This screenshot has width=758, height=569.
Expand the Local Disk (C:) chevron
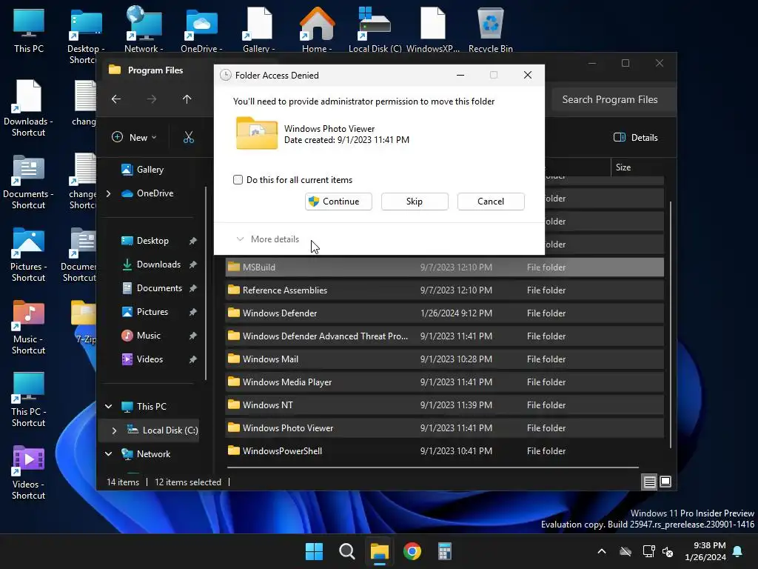click(114, 430)
